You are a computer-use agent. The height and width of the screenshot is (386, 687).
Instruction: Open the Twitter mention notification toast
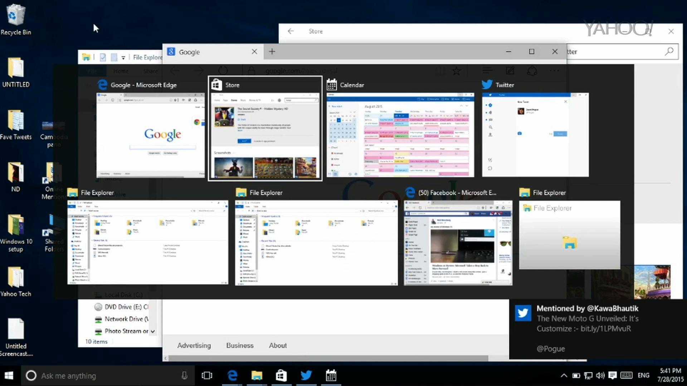[598, 329]
